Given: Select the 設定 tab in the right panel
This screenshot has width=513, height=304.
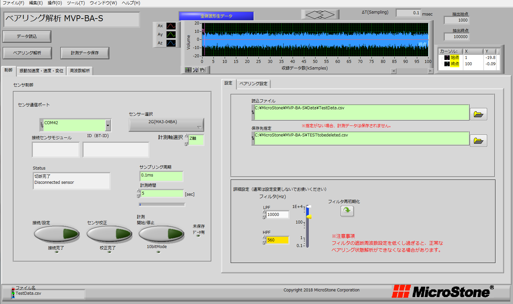Looking at the screenshot, I should click(x=228, y=83).
